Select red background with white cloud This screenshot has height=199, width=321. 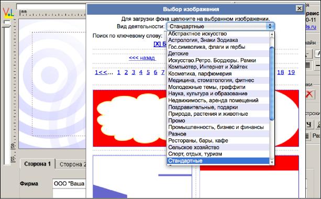click(x=130, y=118)
